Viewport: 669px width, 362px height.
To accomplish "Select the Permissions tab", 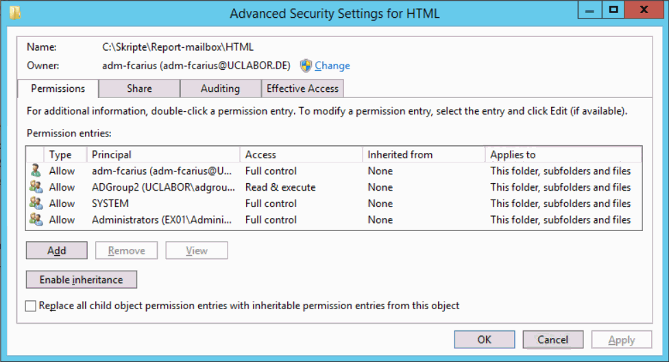I will point(58,88).
